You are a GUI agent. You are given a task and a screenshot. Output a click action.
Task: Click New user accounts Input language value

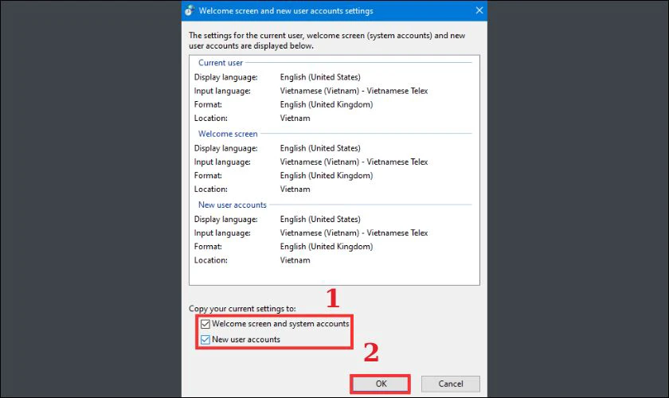tap(354, 233)
